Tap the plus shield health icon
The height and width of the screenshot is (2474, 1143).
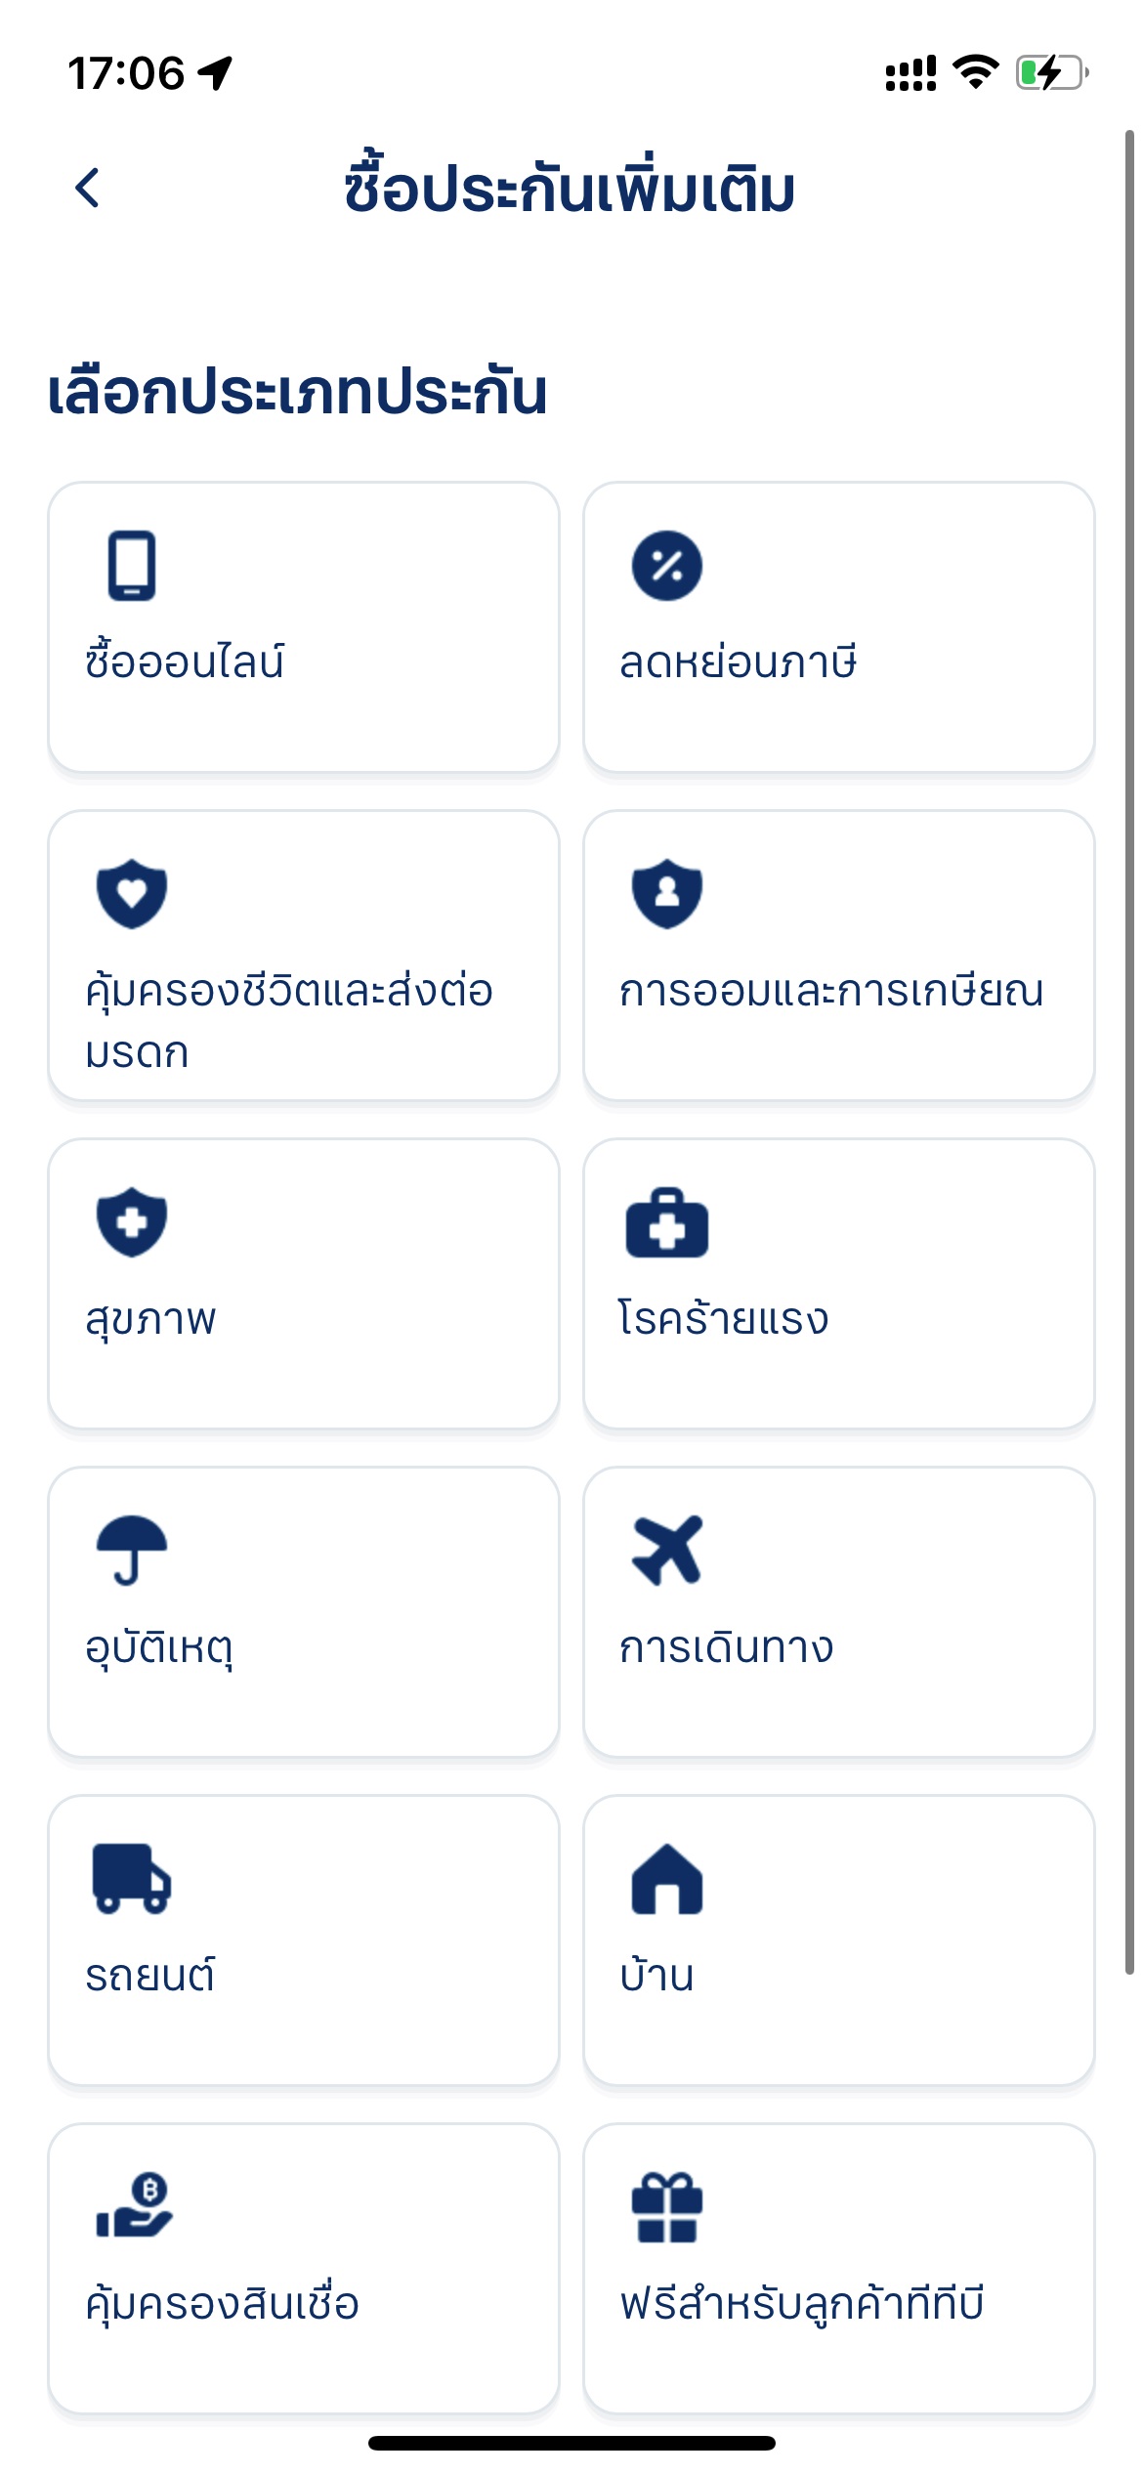[x=132, y=1221]
